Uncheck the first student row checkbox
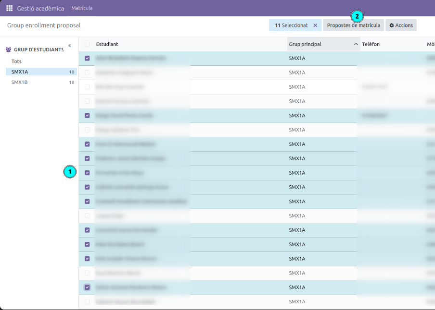Viewport: 435px width, 310px height. [87, 58]
